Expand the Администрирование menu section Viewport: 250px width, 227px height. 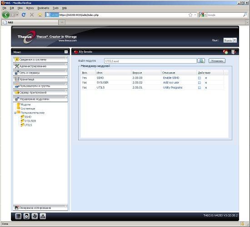(x=40, y=66)
